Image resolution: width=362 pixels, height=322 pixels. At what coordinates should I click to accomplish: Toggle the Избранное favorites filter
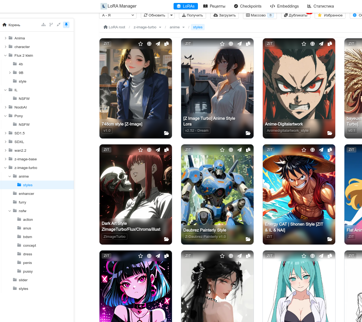330,15
